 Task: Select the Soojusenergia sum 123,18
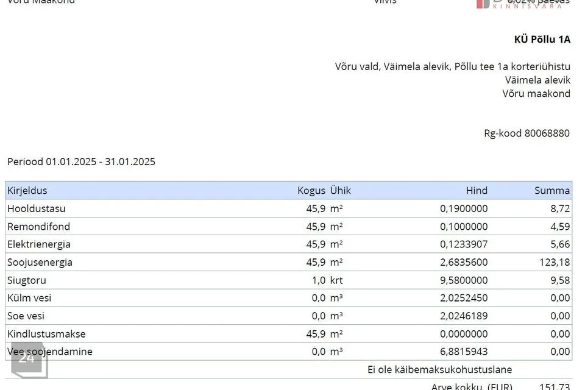tap(555, 263)
